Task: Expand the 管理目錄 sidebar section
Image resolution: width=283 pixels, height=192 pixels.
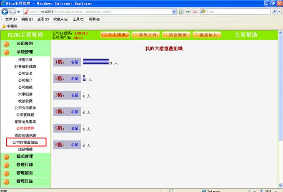Action: tap(25, 165)
